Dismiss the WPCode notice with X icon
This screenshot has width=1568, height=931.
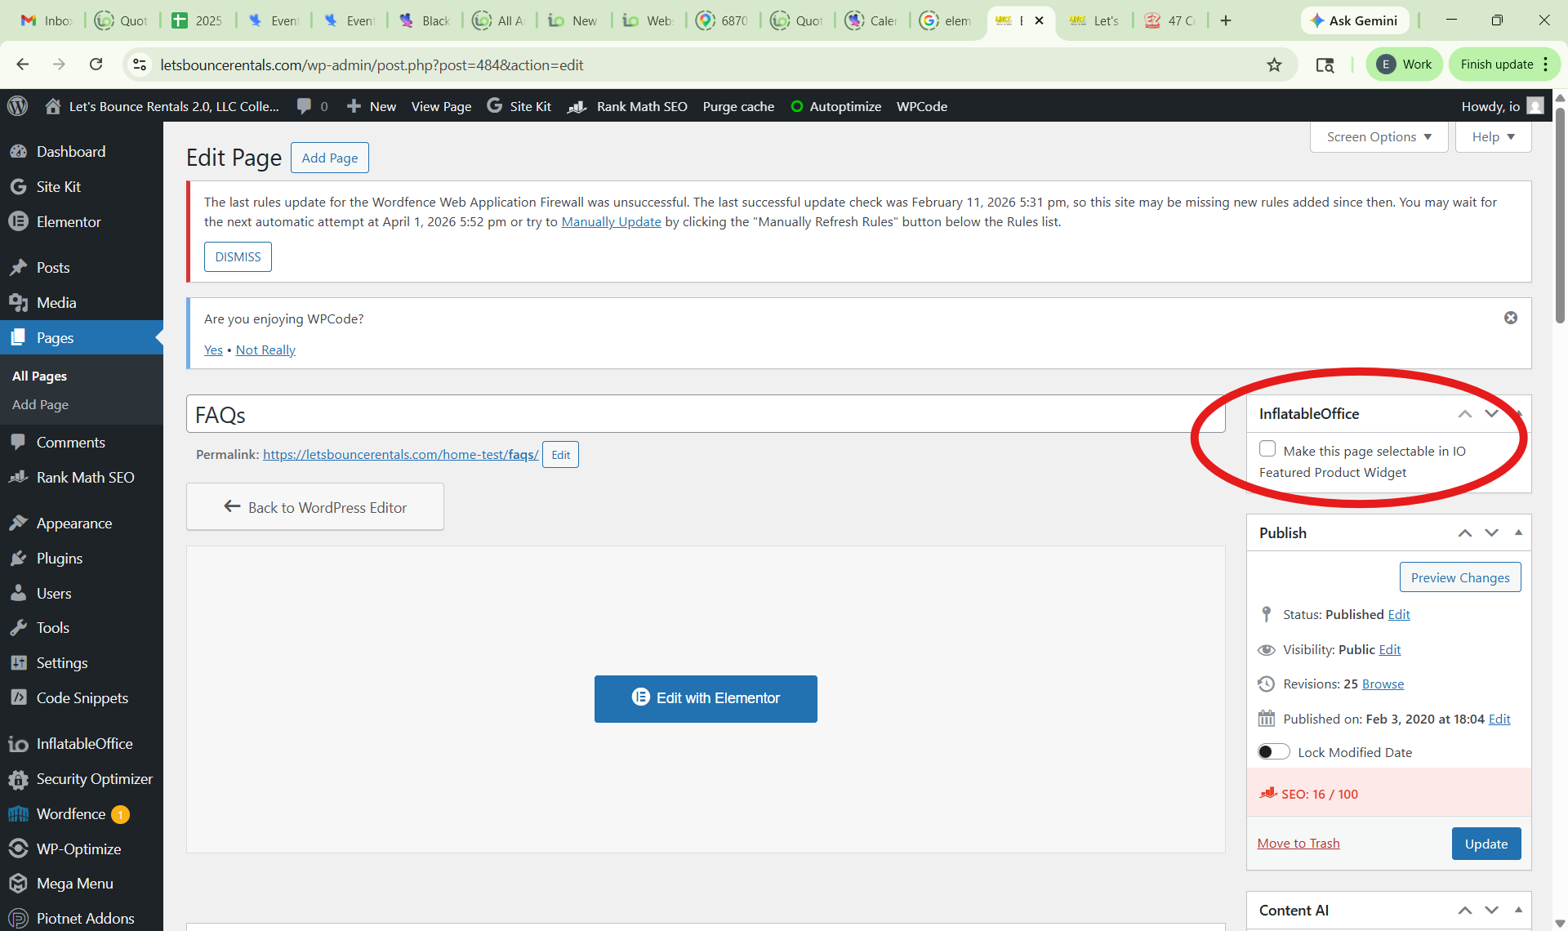(1510, 318)
